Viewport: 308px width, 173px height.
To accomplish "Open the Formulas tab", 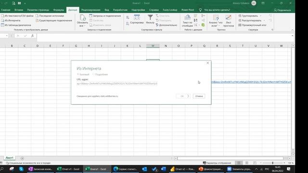I will click(x=59, y=10).
